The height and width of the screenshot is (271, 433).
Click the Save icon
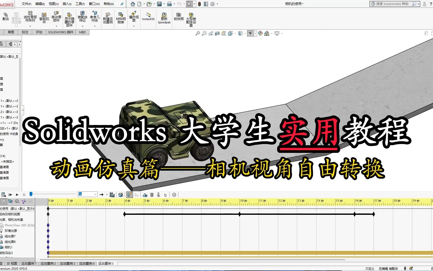coord(159,4)
